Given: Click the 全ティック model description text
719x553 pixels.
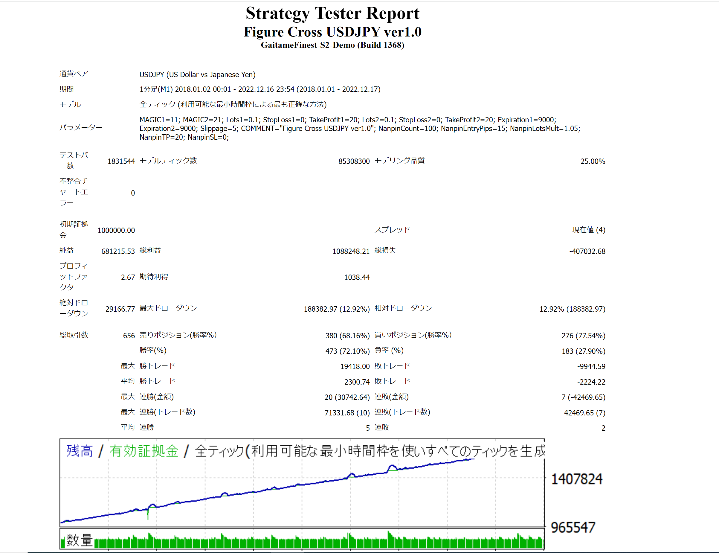Looking at the screenshot, I should 233,104.
